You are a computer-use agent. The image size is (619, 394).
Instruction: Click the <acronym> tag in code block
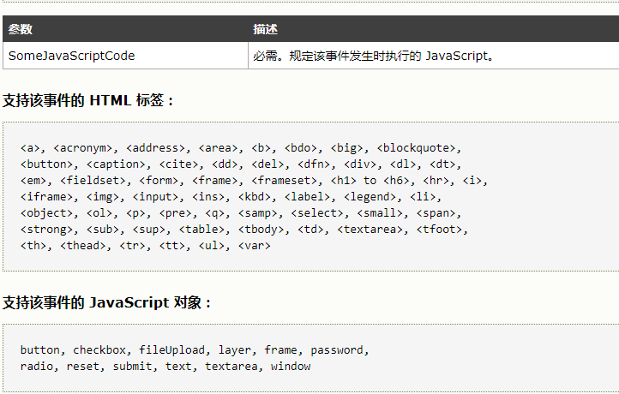coord(86,147)
